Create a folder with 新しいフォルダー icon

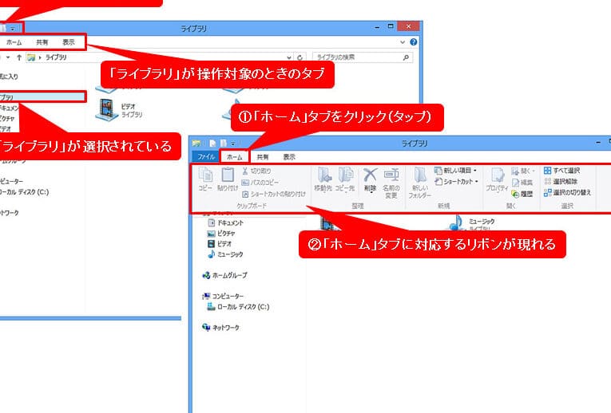click(x=421, y=179)
